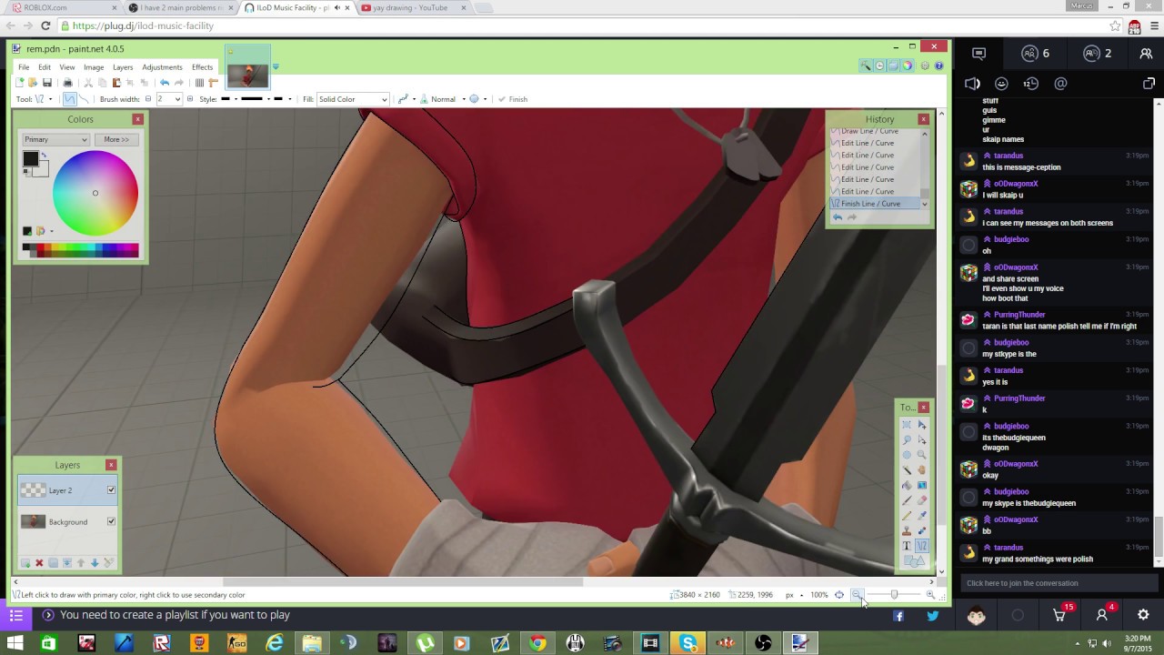Select the Bezier curve type icon
The width and height of the screenshot is (1164, 655).
(84, 99)
